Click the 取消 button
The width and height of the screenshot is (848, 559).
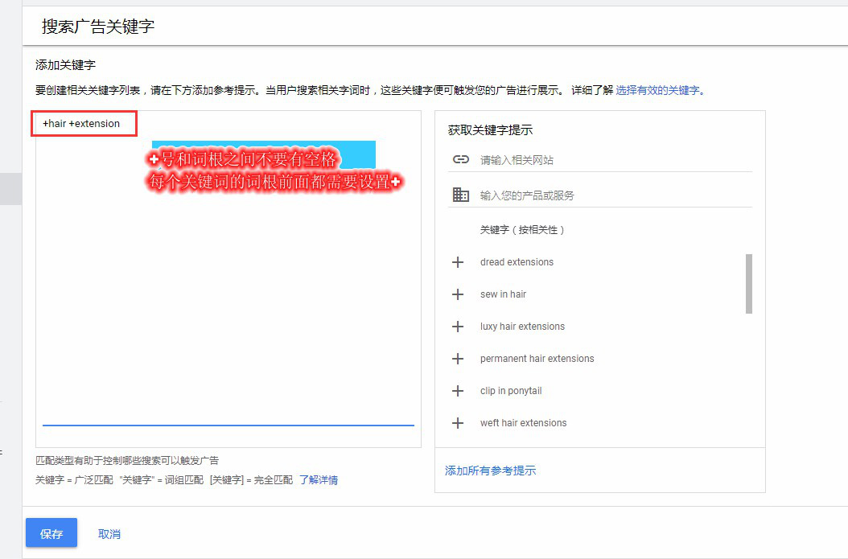pyautogui.click(x=109, y=534)
